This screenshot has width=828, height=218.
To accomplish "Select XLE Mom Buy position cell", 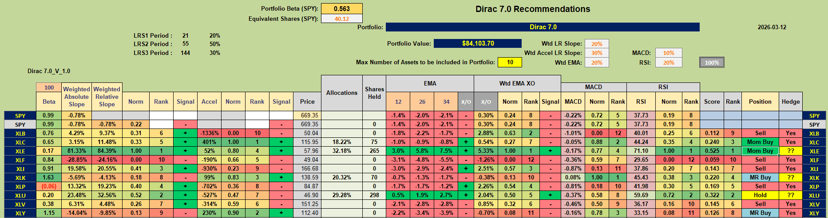I will pyautogui.click(x=760, y=151).
